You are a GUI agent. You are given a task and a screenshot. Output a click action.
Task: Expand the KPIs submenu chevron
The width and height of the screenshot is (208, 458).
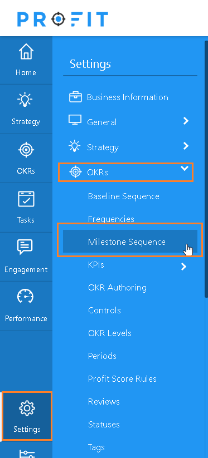pyautogui.click(x=183, y=267)
